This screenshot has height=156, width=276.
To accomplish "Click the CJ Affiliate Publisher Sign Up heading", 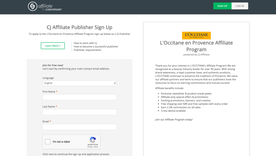I will point(80,27).
